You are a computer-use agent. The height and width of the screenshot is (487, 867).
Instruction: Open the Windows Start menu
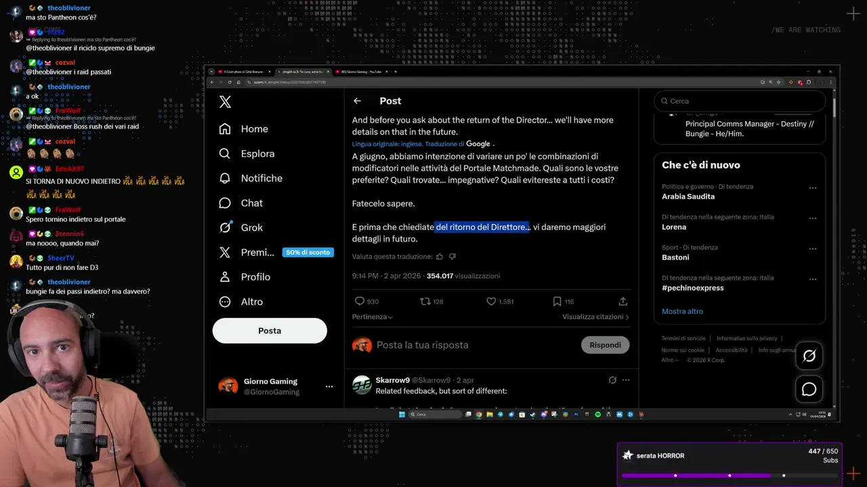(x=401, y=415)
